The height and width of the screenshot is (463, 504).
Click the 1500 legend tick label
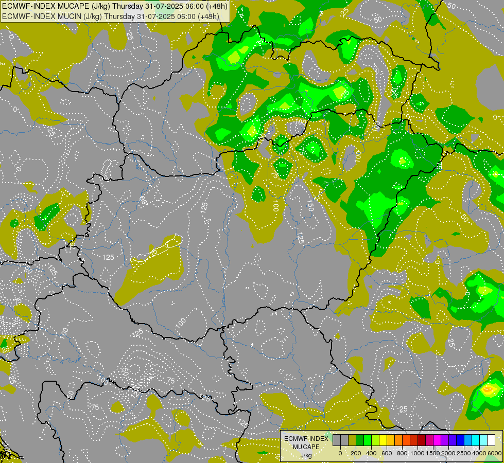tap(433, 453)
